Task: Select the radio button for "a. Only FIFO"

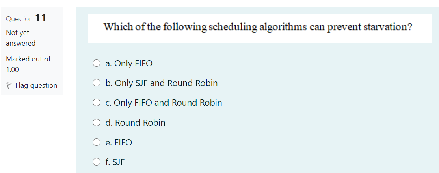Action: click(97, 63)
